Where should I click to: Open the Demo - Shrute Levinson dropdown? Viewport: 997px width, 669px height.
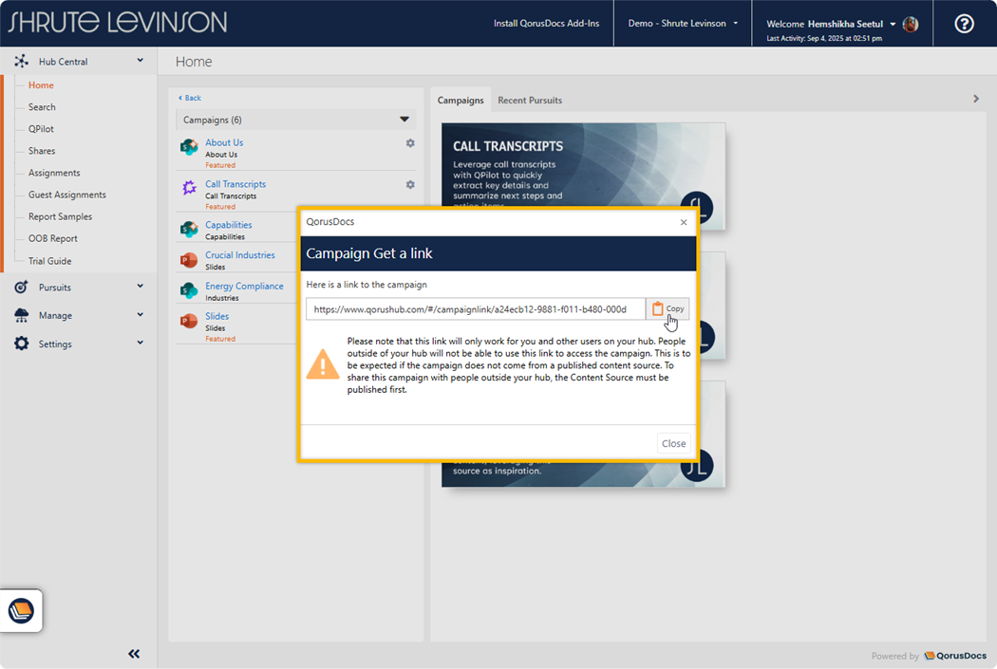683,24
